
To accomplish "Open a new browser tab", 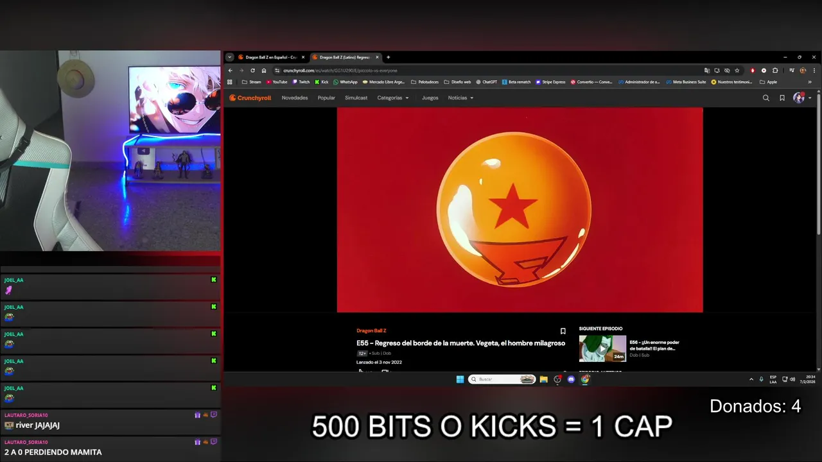I will [x=388, y=57].
